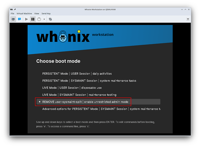Choose LIVE Mode SYSMAINT Session maintenance testing

(x=79, y=95)
